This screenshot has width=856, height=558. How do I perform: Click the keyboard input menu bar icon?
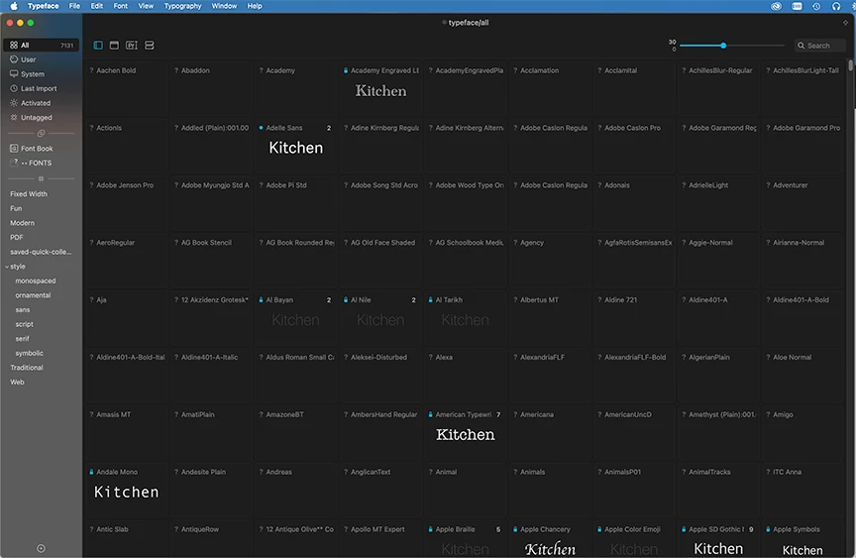797,6
